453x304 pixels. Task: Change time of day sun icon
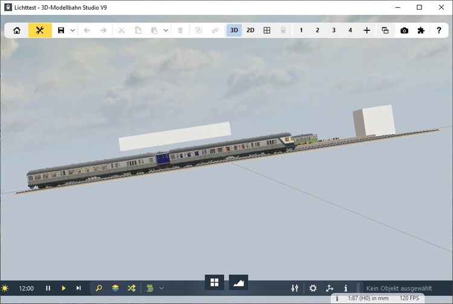click(x=5, y=288)
